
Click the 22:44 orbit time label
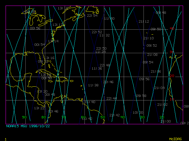[x=112, y=98]
